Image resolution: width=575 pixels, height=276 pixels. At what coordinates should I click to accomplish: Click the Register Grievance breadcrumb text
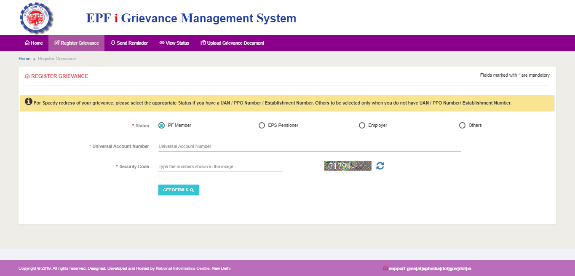click(57, 59)
